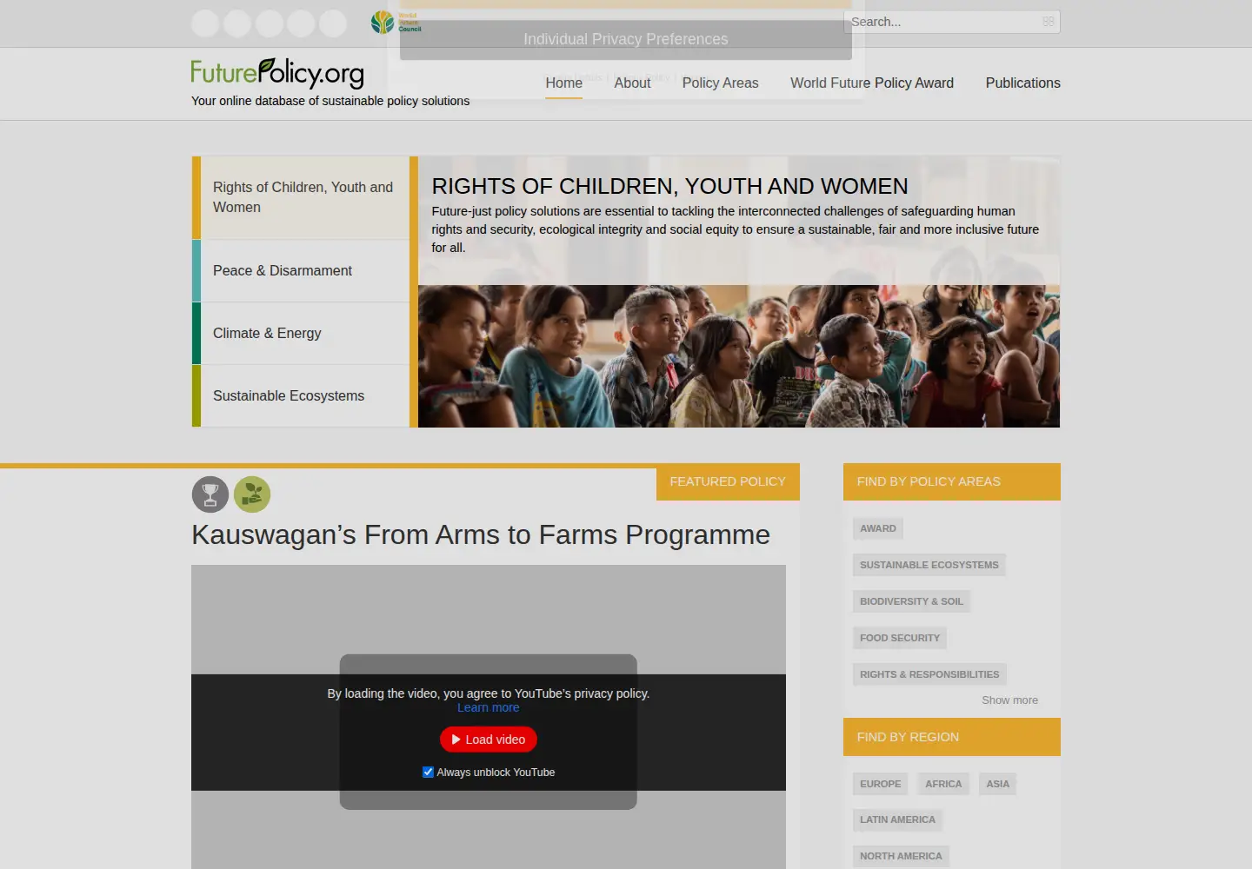The image size is (1252, 869).
Task: Go to World Future Policy Award
Action: tap(872, 83)
